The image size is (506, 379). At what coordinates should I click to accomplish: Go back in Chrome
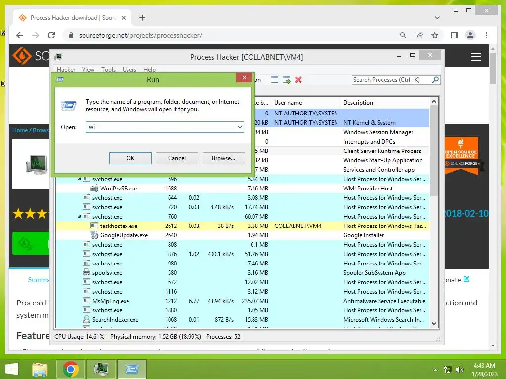click(x=20, y=35)
